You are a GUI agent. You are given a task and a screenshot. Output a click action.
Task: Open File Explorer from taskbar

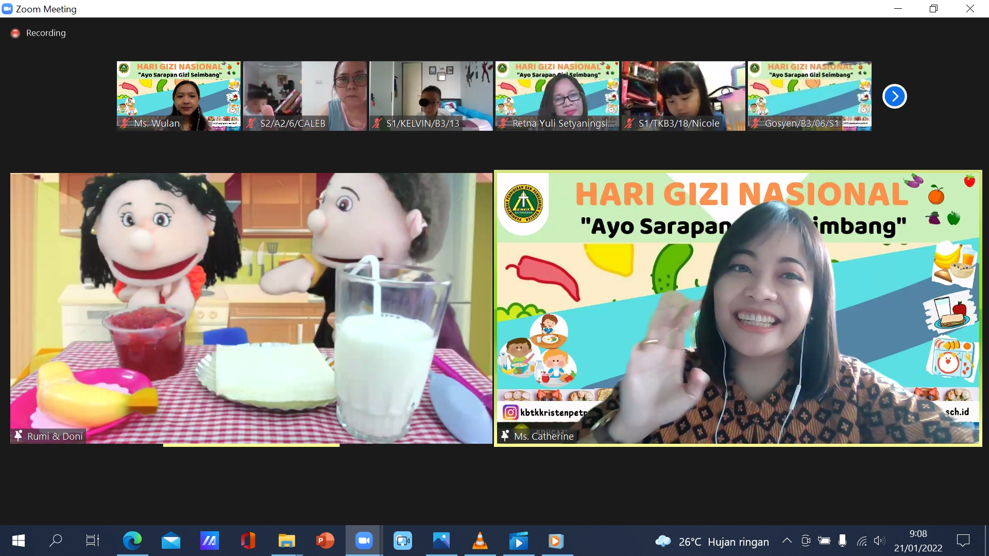coord(286,541)
